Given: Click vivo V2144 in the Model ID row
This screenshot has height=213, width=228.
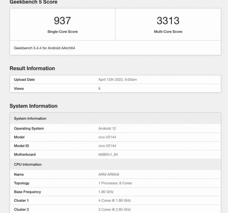Looking at the screenshot, I should pyautogui.click(x=107, y=146).
